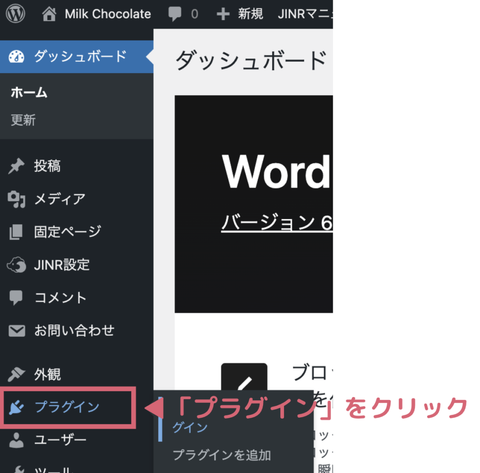Click the JINR settings icon

16,265
